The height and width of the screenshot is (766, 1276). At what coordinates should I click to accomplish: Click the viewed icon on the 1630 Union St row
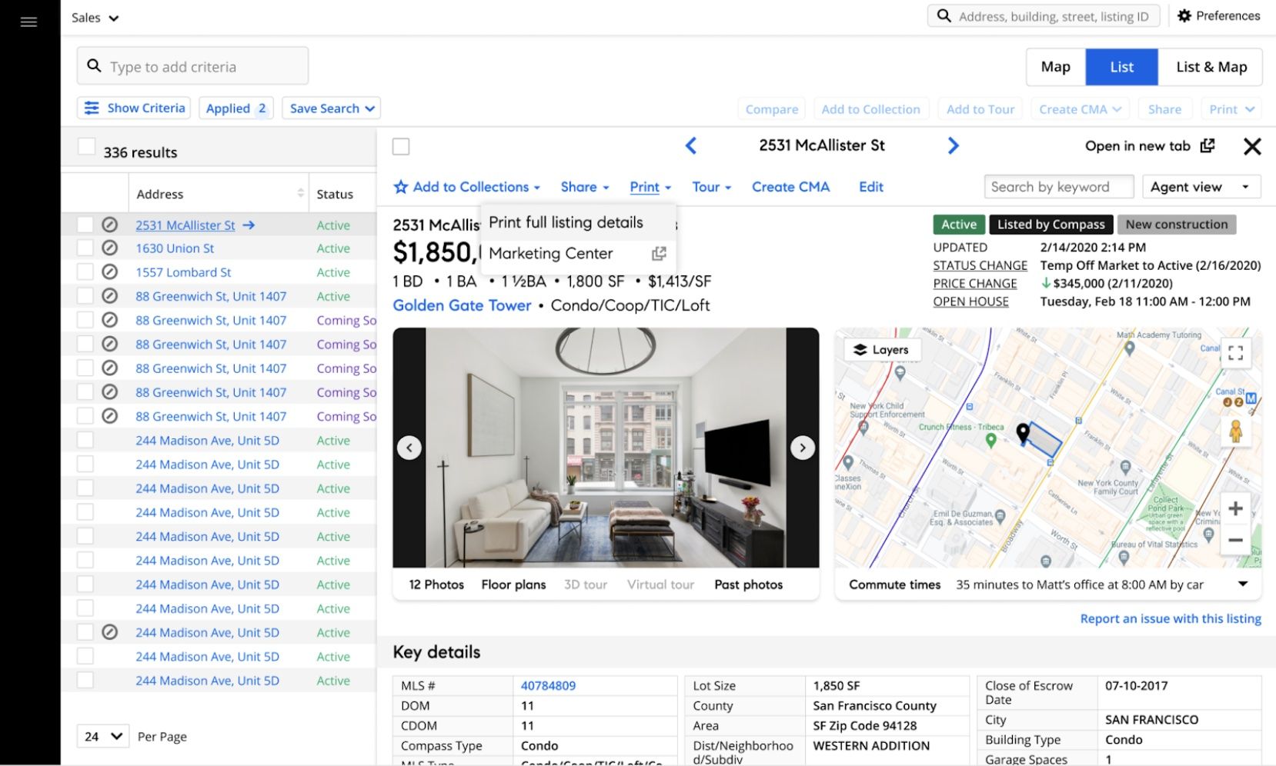pos(110,248)
